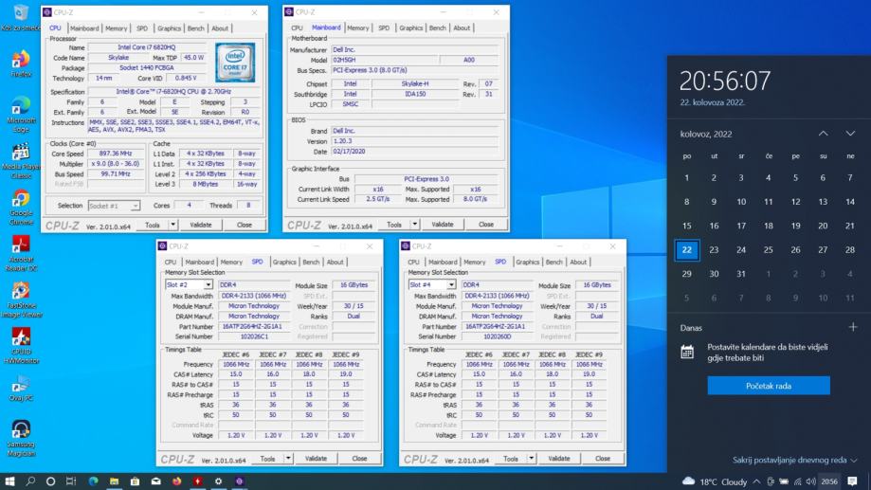871x490 pixels.
Task: Click Validate in the Mainboard window
Action: pos(443,225)
